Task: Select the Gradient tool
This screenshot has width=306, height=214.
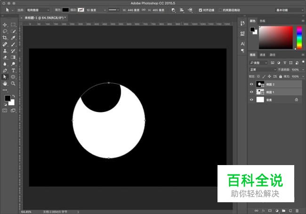Action: coord(13,57)
